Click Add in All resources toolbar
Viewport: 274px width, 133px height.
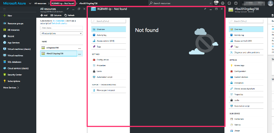(x=44, y=15)
